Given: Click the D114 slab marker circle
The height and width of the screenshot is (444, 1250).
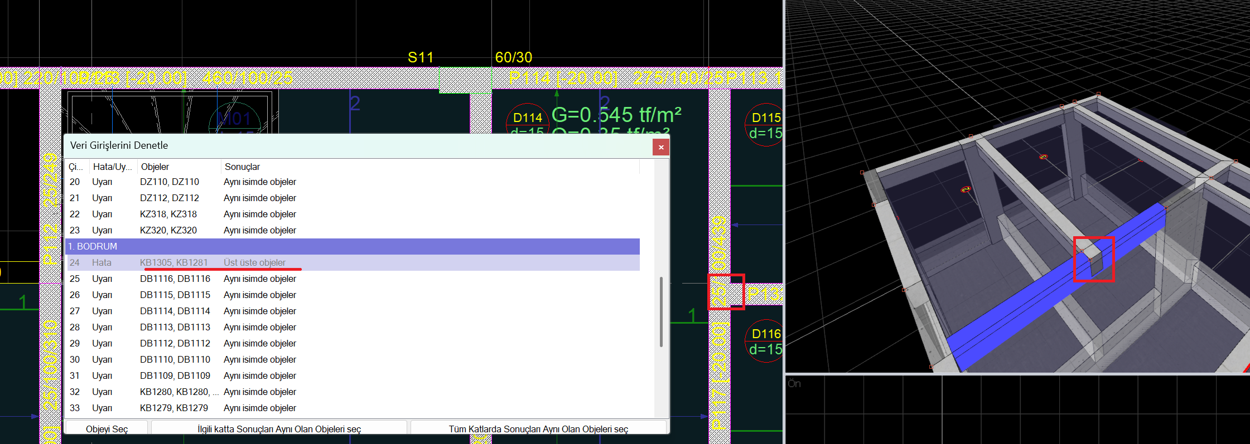Looking at the screenshot, I should click(x=527, y=119).
